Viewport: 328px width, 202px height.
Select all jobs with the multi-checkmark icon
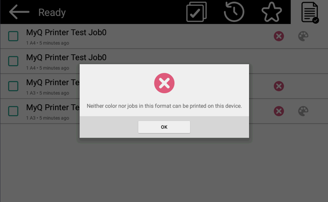(196, 12)
